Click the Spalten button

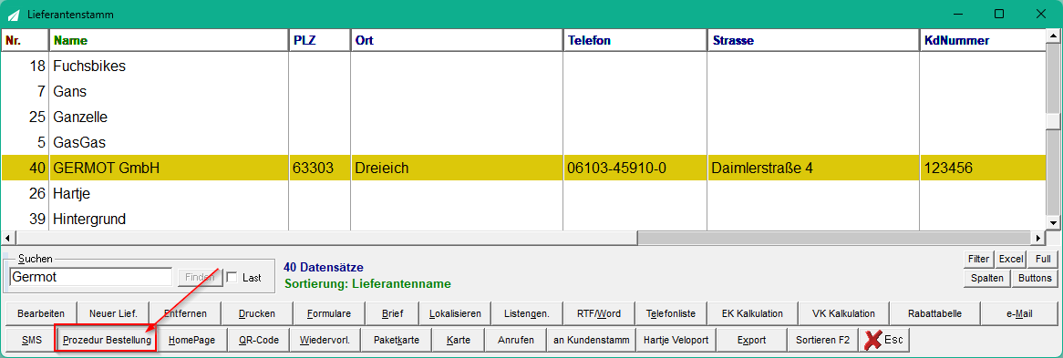tap(986, 278)
